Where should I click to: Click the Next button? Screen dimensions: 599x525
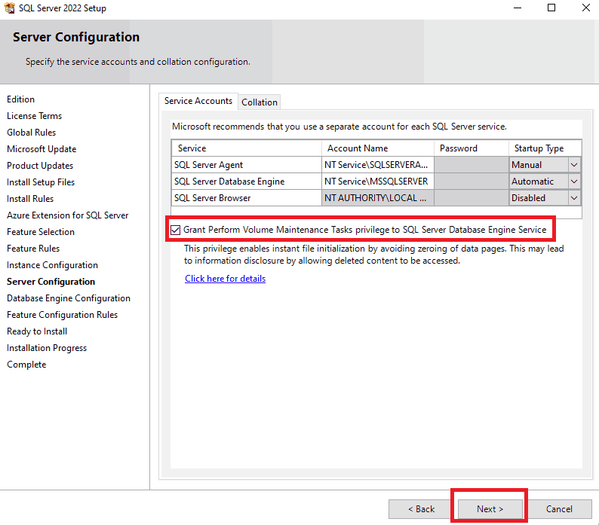pos(489,509)
